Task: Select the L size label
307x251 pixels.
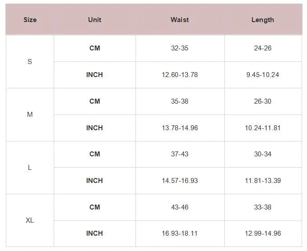Action: point(30,168)
